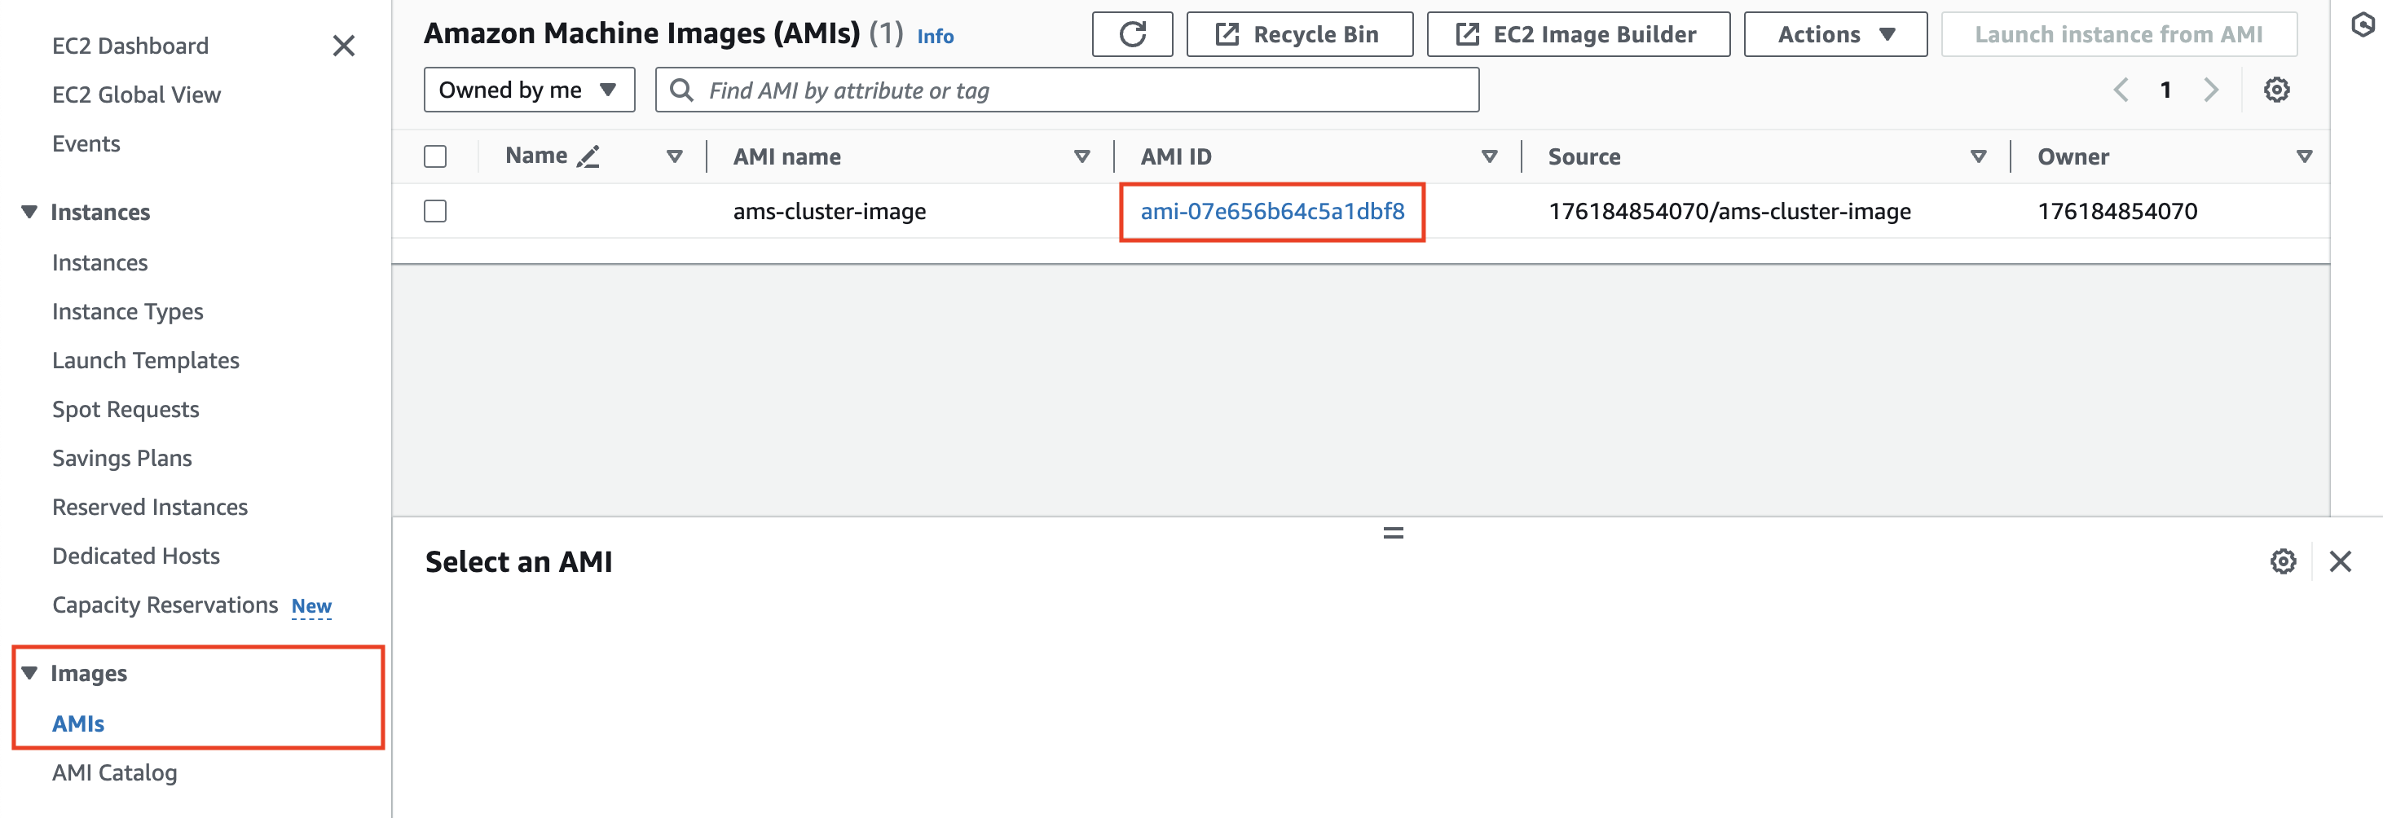The image size is (2383, 818).
Task: Grab the split panel resize handle
Action: pos(1393,532)
